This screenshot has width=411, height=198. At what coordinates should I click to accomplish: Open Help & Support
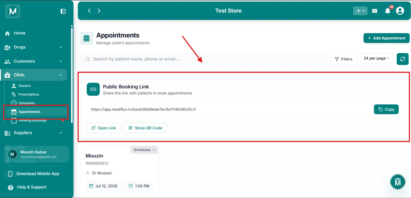pos(32,187)
